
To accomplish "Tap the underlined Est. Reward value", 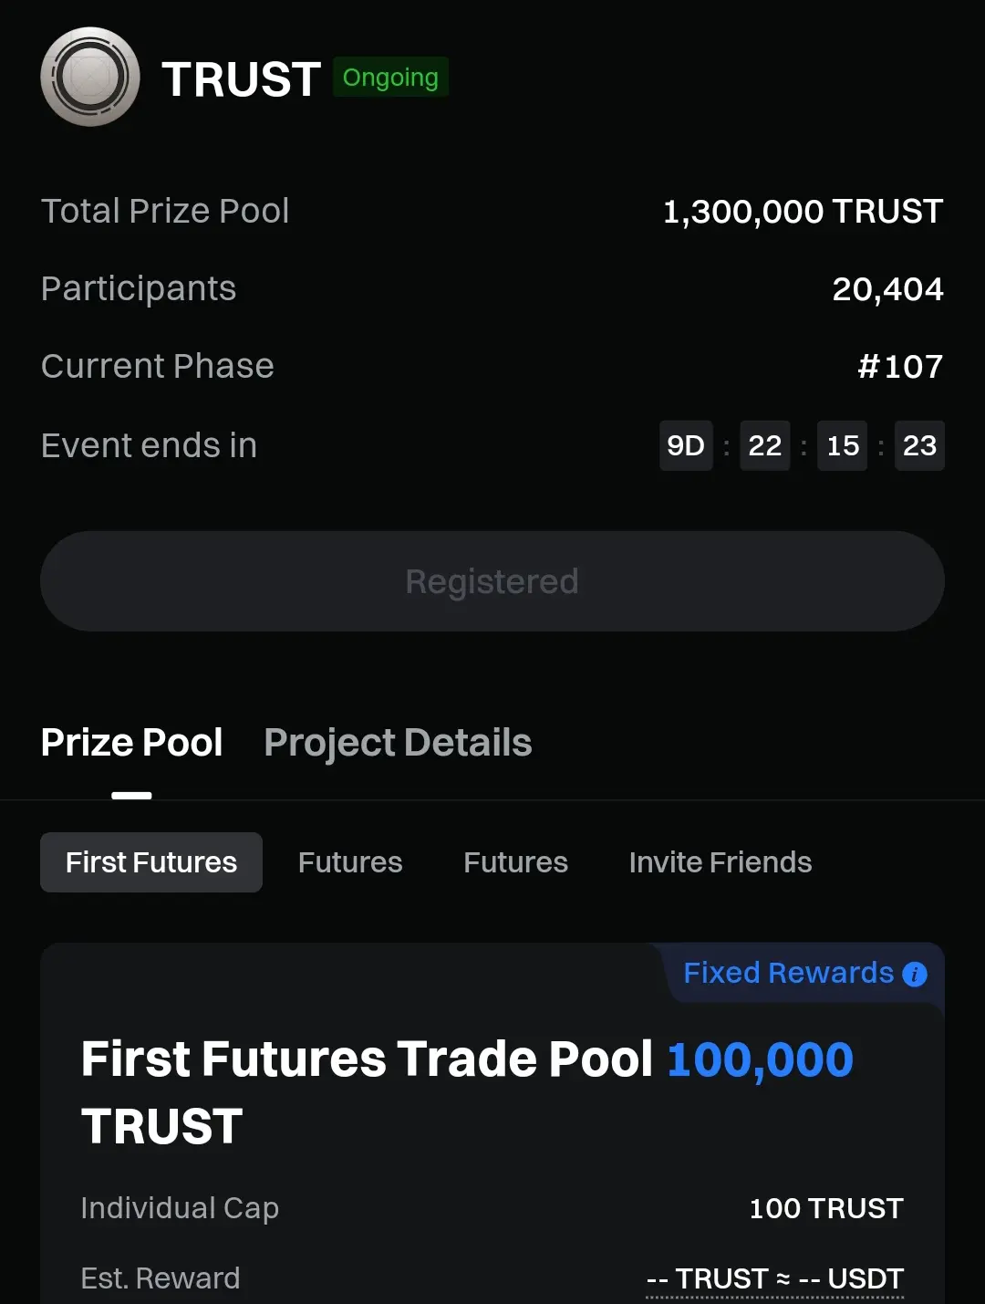I will click(x=774, y=1278).
